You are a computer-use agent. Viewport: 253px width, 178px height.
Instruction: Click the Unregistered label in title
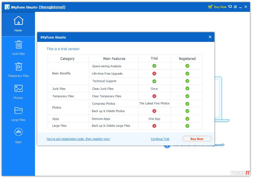pos(52,7)
